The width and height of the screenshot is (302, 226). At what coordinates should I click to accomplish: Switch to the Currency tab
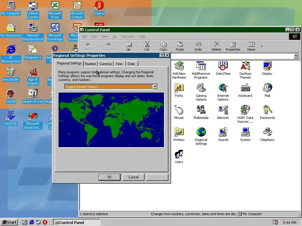pos(106,64)
